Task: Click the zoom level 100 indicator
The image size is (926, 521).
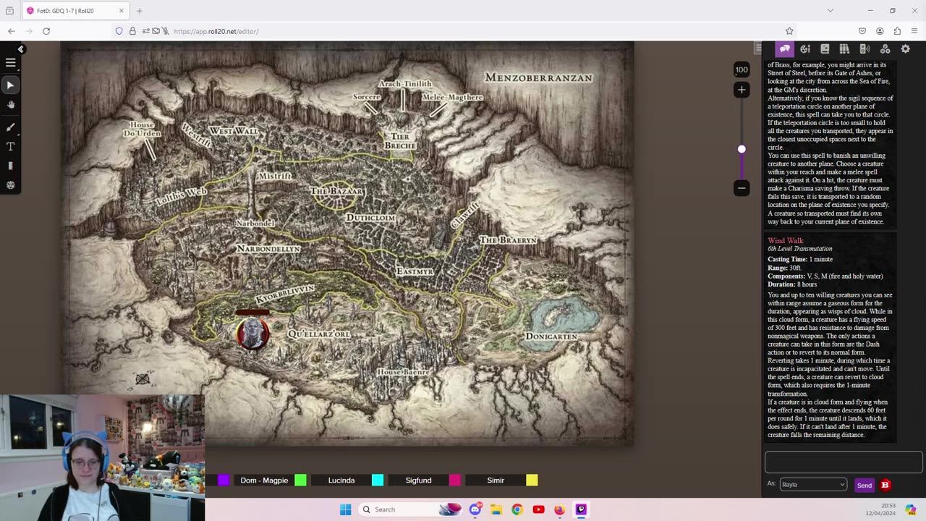Action: [x=742, y=70]
